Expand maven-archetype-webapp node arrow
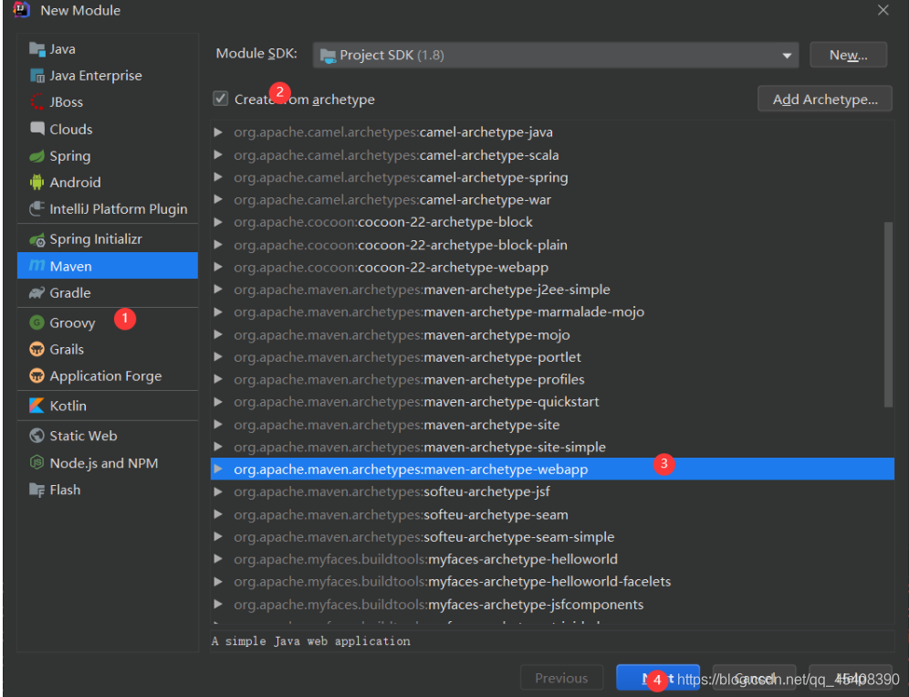Image resolution: width=909 pixels, height=697 pixels. (x=218, y=469)
